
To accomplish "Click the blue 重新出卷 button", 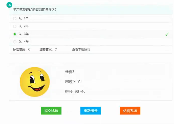I will click(91, 110).
